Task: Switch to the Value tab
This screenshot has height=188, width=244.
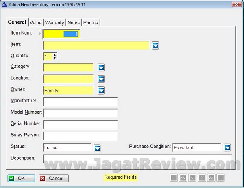Action: click(x=36, y=23)
